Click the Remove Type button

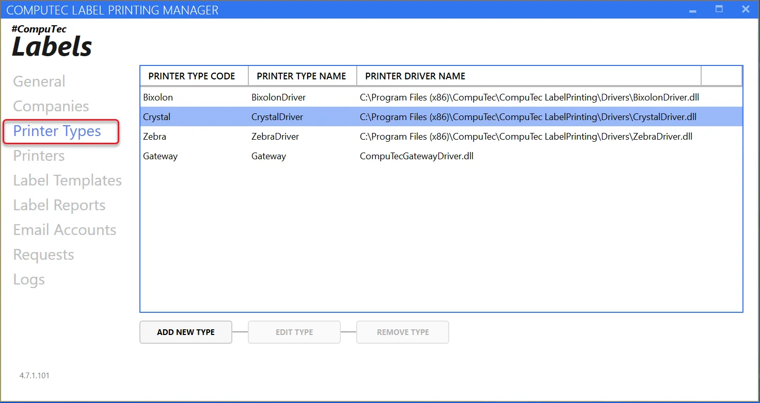click(403, 332)
